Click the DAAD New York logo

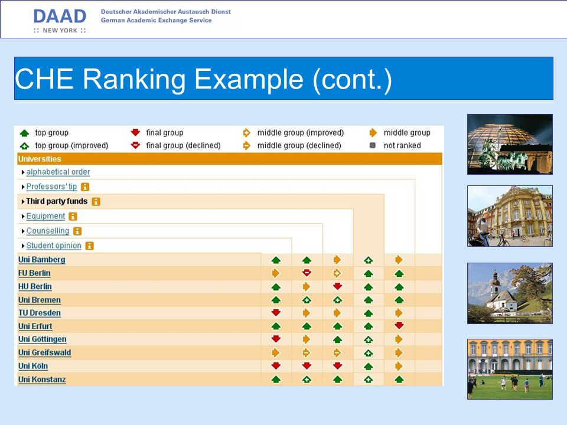point(60,21)
